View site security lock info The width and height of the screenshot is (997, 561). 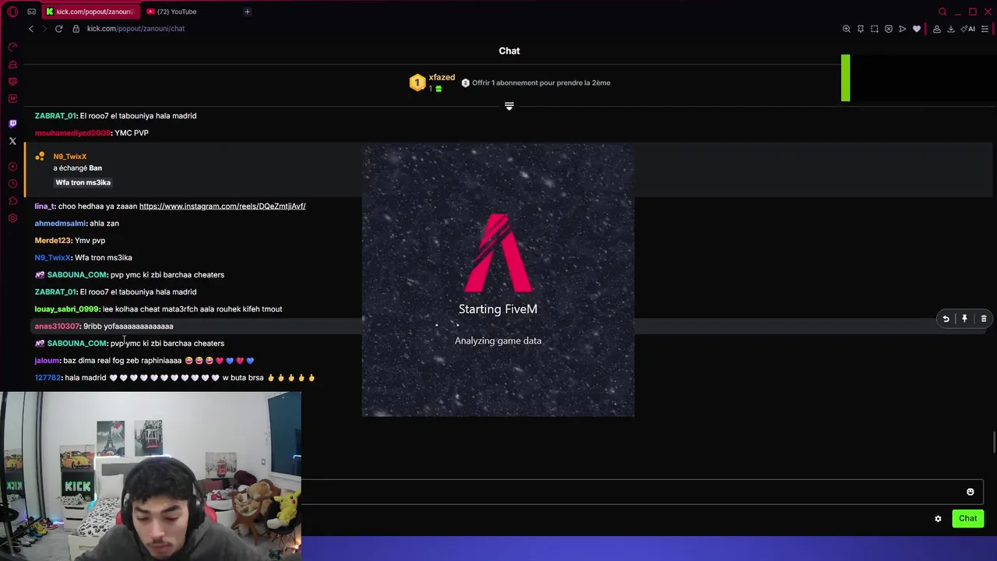click(76, 29)
